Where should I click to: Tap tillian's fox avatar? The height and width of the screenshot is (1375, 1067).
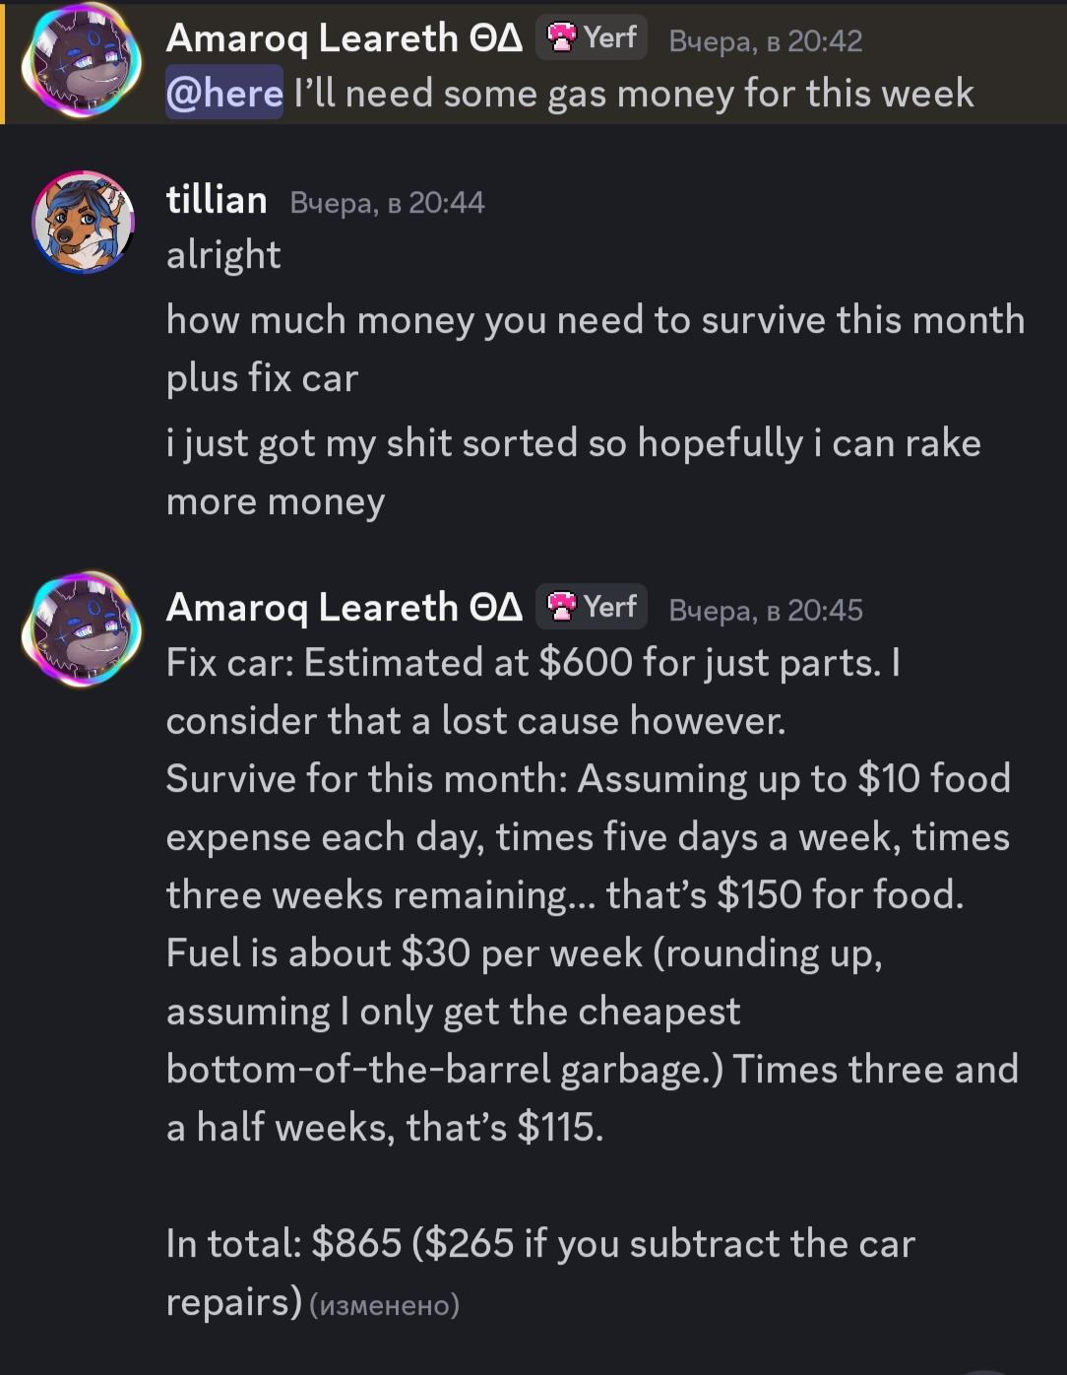click(x=83, y=223)
